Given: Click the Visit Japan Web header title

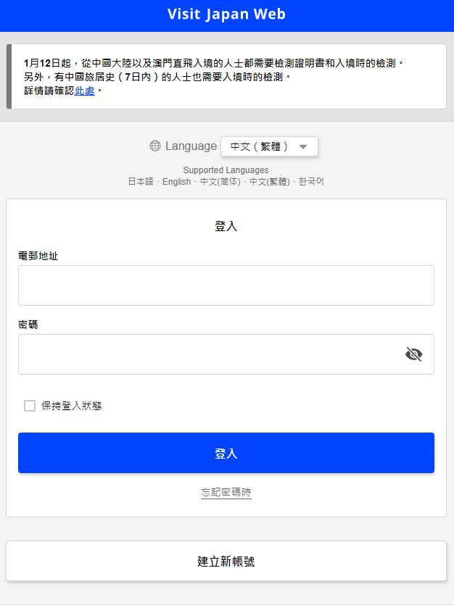Looking at the screenshot, I should pos(226,14).
